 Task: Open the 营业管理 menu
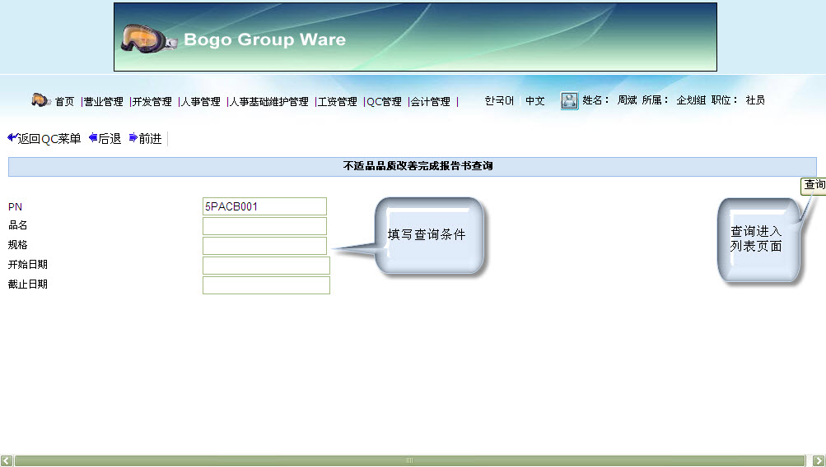coord(103,102)
